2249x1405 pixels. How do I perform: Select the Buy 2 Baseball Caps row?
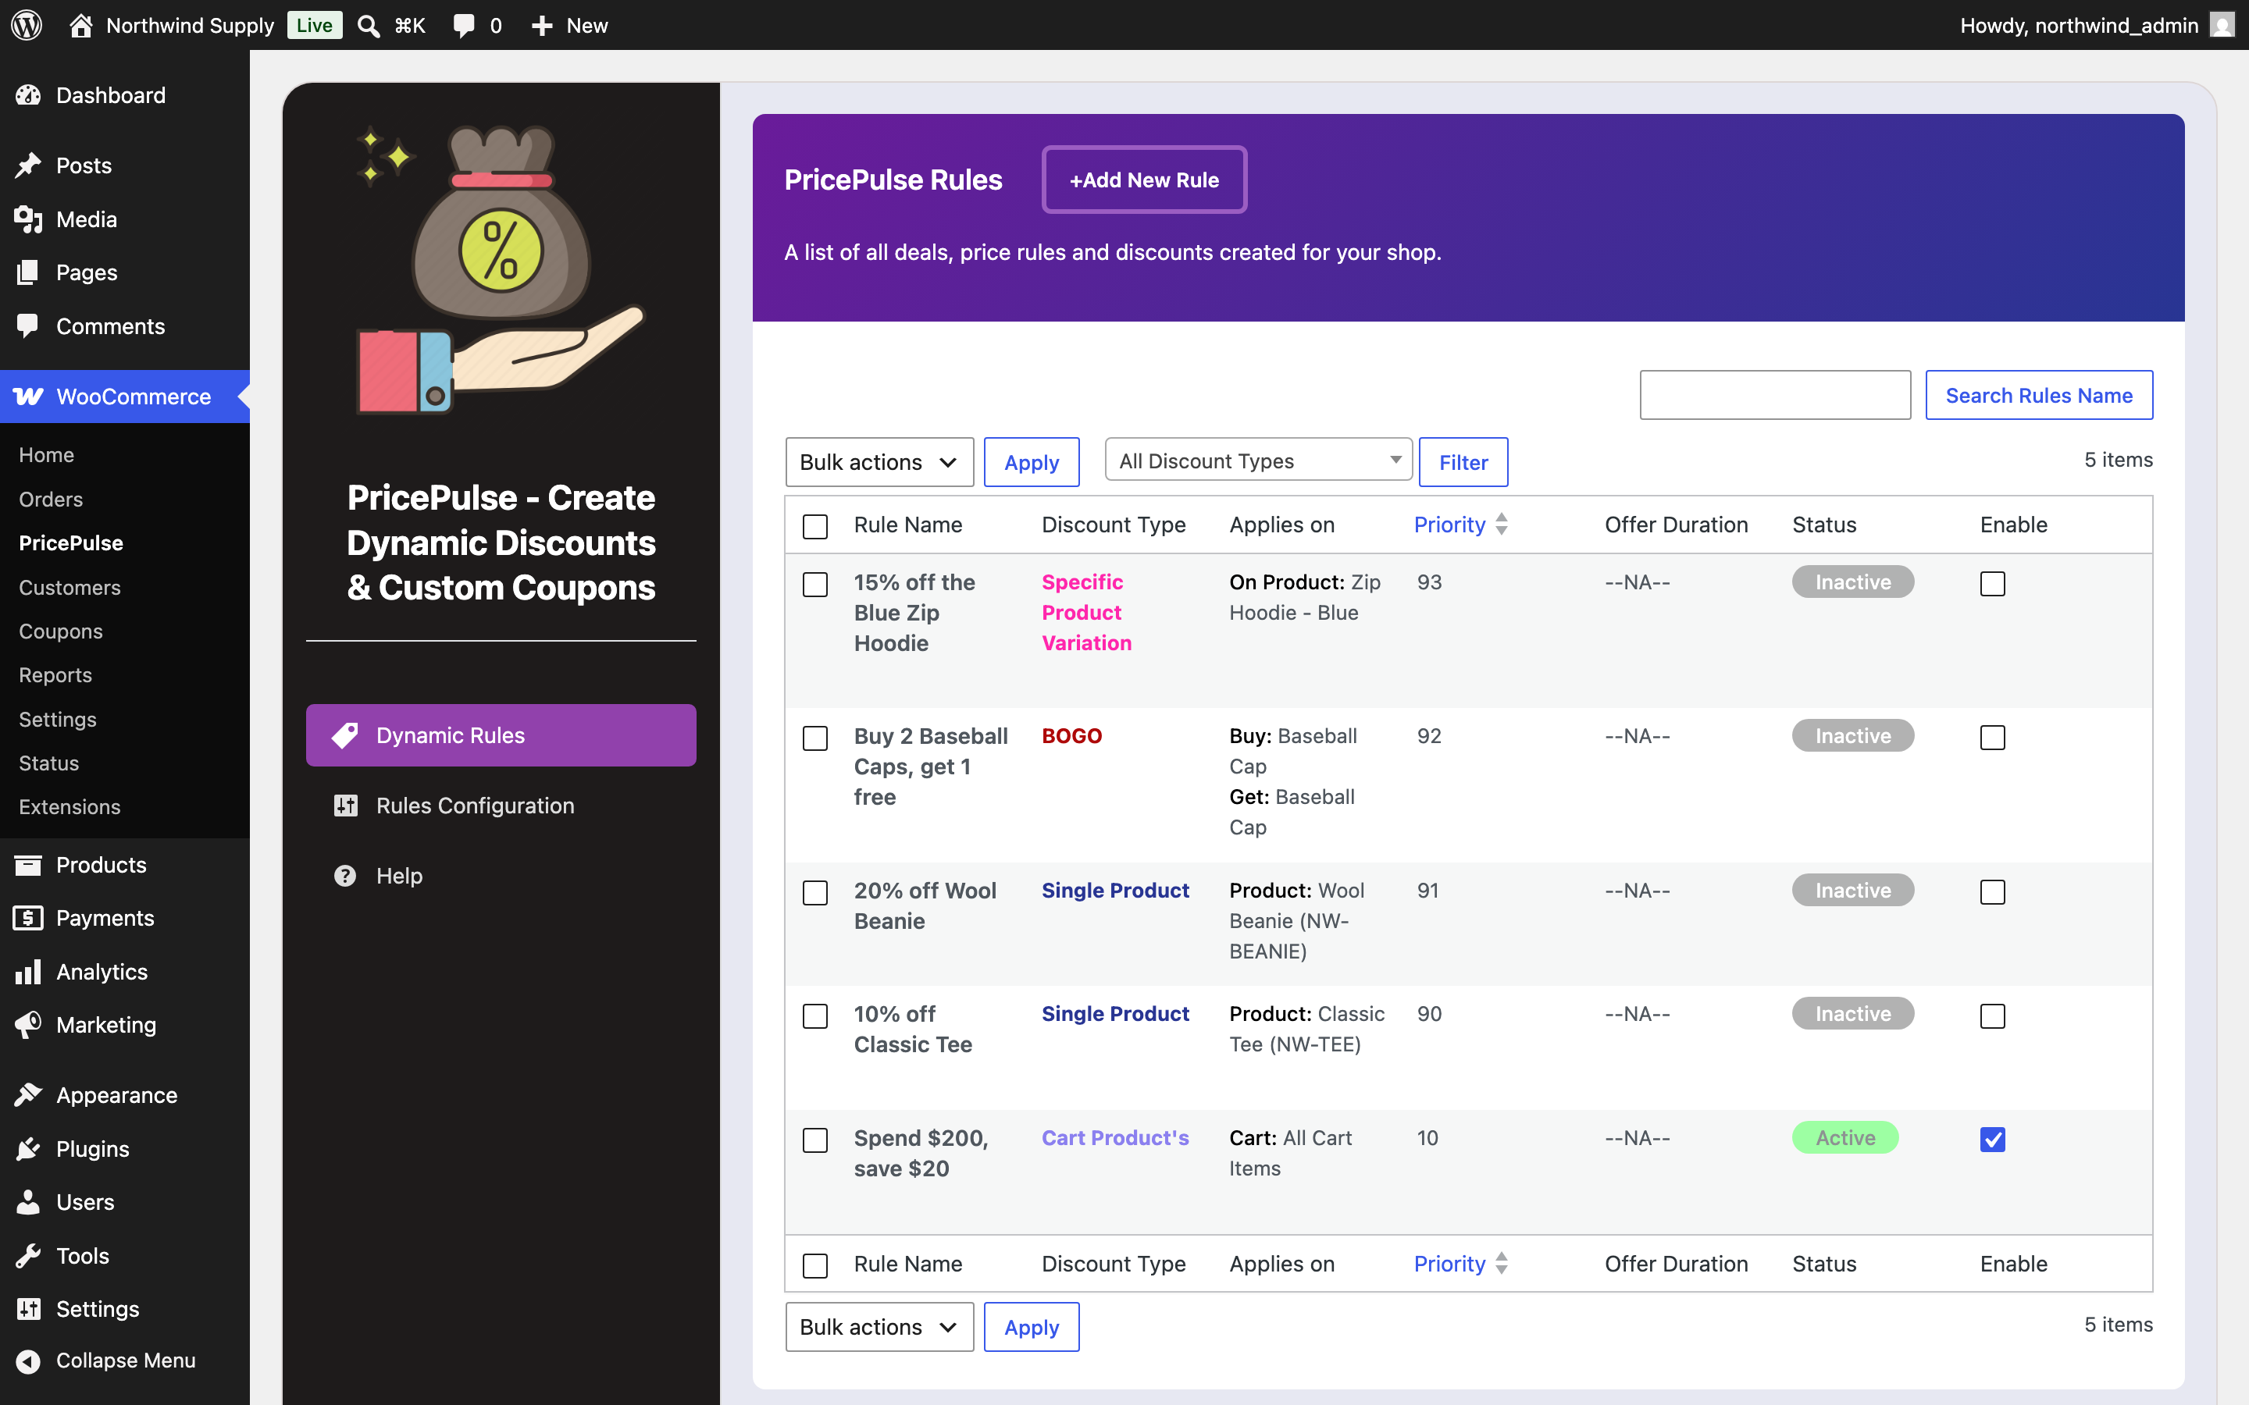click(815, 738)
